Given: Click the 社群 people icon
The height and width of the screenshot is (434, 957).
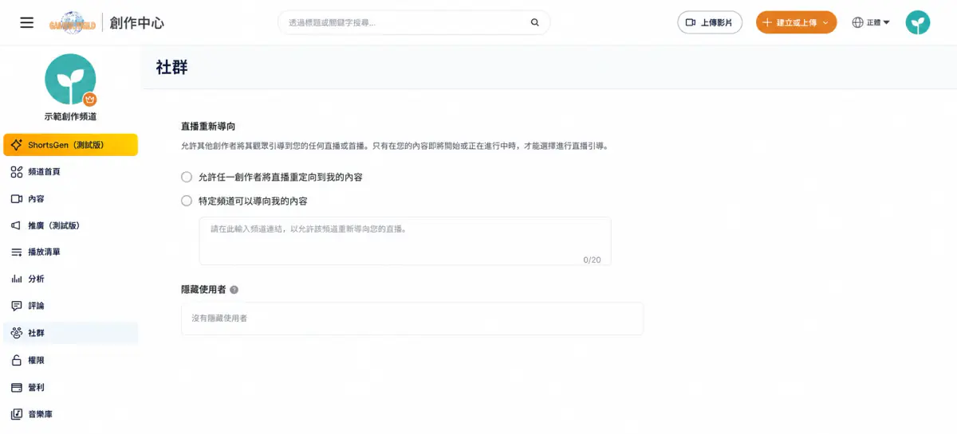Looking at the screenshot, I should coord(16,333).
